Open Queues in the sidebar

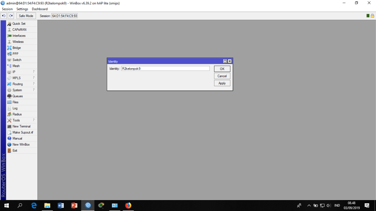tap(17, 96)
